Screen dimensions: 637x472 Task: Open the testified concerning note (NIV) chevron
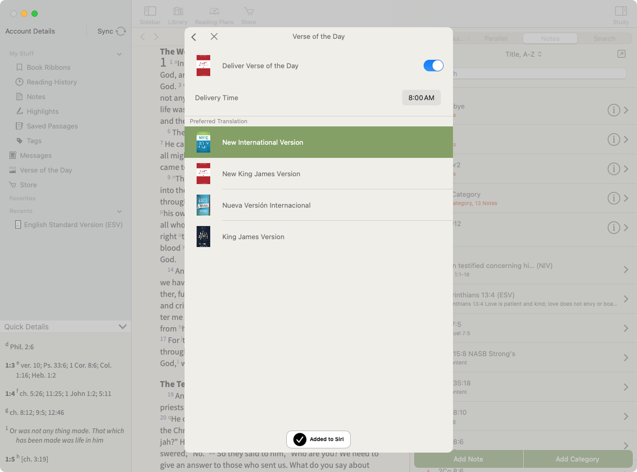tap(626, 270)
